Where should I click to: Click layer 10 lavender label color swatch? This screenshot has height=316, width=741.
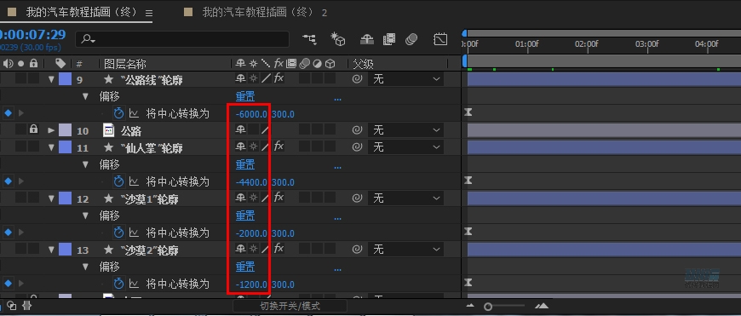[x=65, y=130]
